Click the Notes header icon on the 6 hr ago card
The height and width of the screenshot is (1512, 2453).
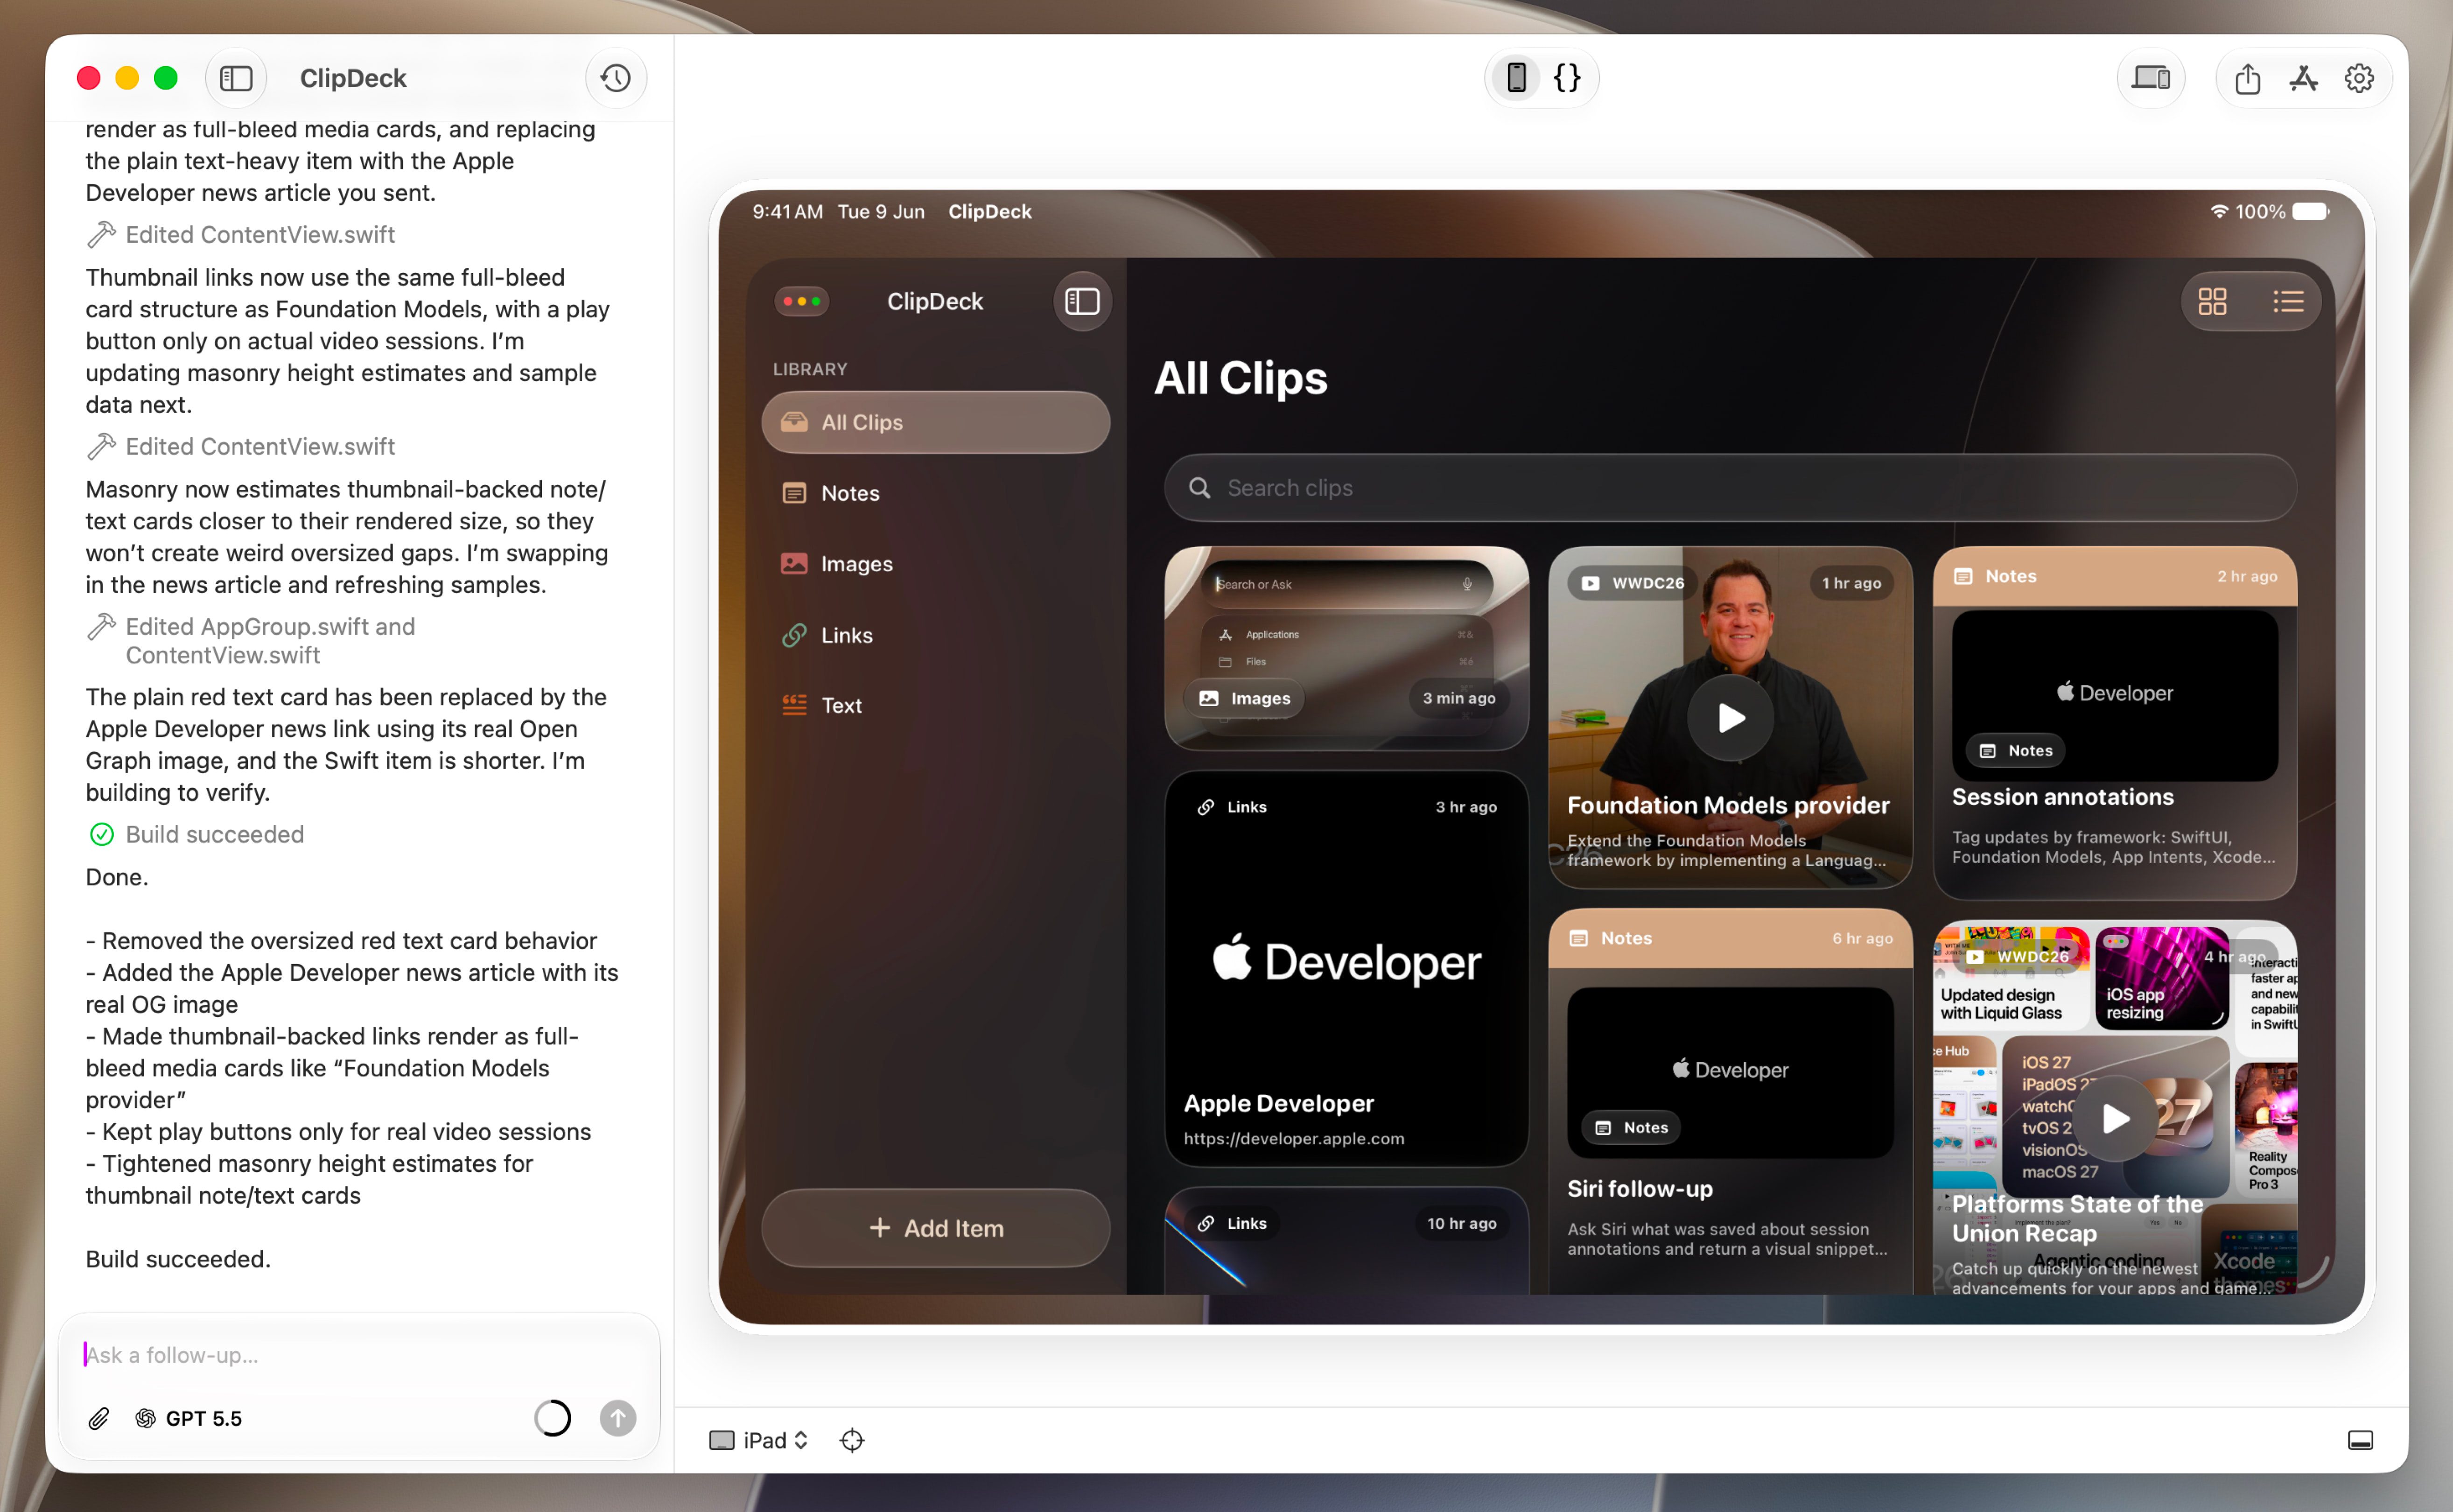click(x=1579, y=938)
